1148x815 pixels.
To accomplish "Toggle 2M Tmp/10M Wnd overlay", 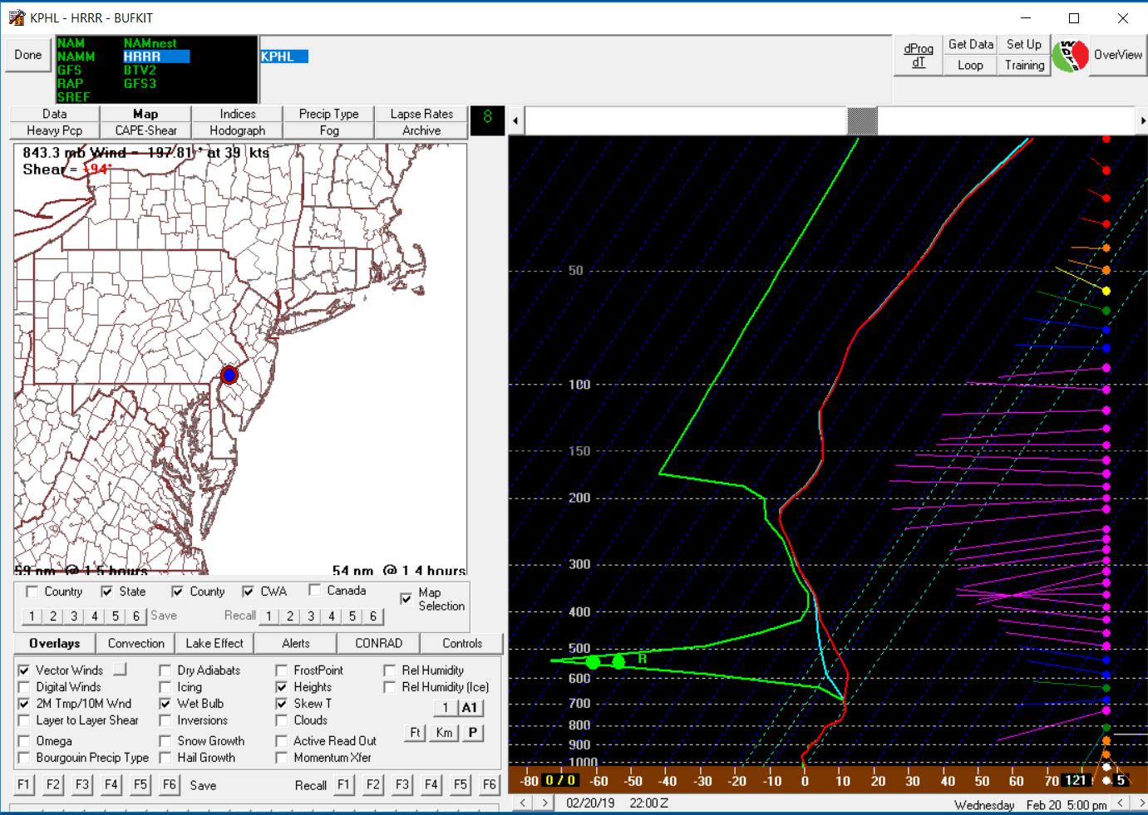I will pos(23,704).
